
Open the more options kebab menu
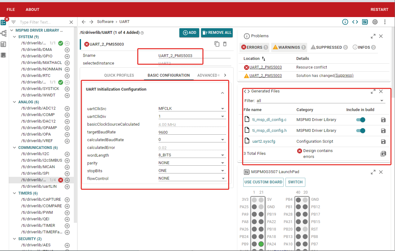click(385, 22)
